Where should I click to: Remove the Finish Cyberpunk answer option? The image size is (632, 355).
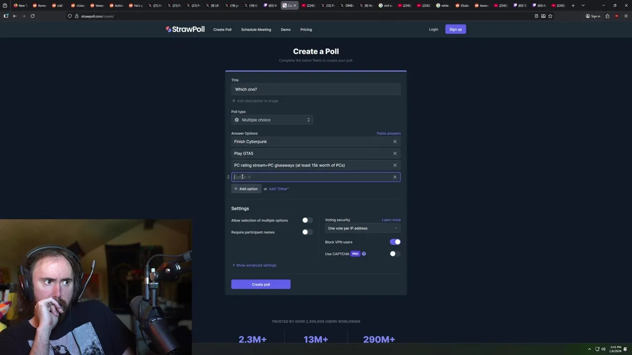point(395,142)
